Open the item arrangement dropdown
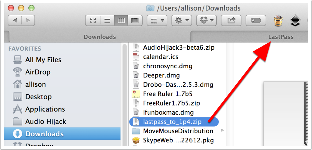 tap(157, 20)
